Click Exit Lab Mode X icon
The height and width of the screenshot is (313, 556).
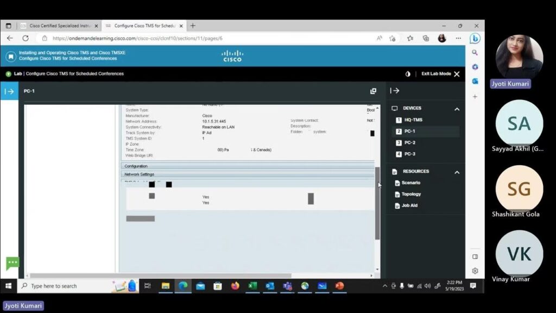click(x=457, y=74)
